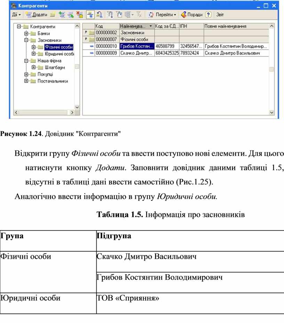
Task: Click the code cell 000000009
Action: point(107,53)
